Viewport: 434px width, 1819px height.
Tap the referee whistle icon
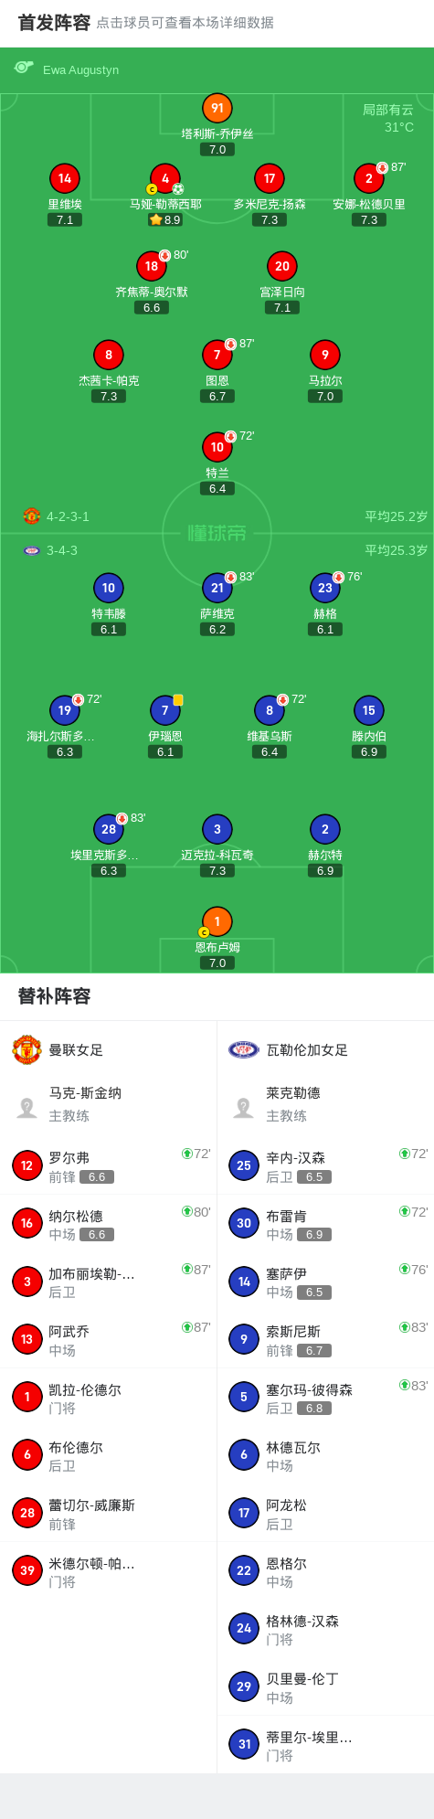click(x=24, y=69)
